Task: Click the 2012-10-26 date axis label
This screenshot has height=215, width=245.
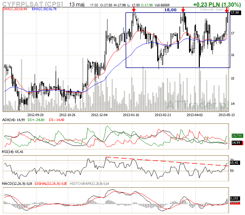Action: tap(67, 115)
